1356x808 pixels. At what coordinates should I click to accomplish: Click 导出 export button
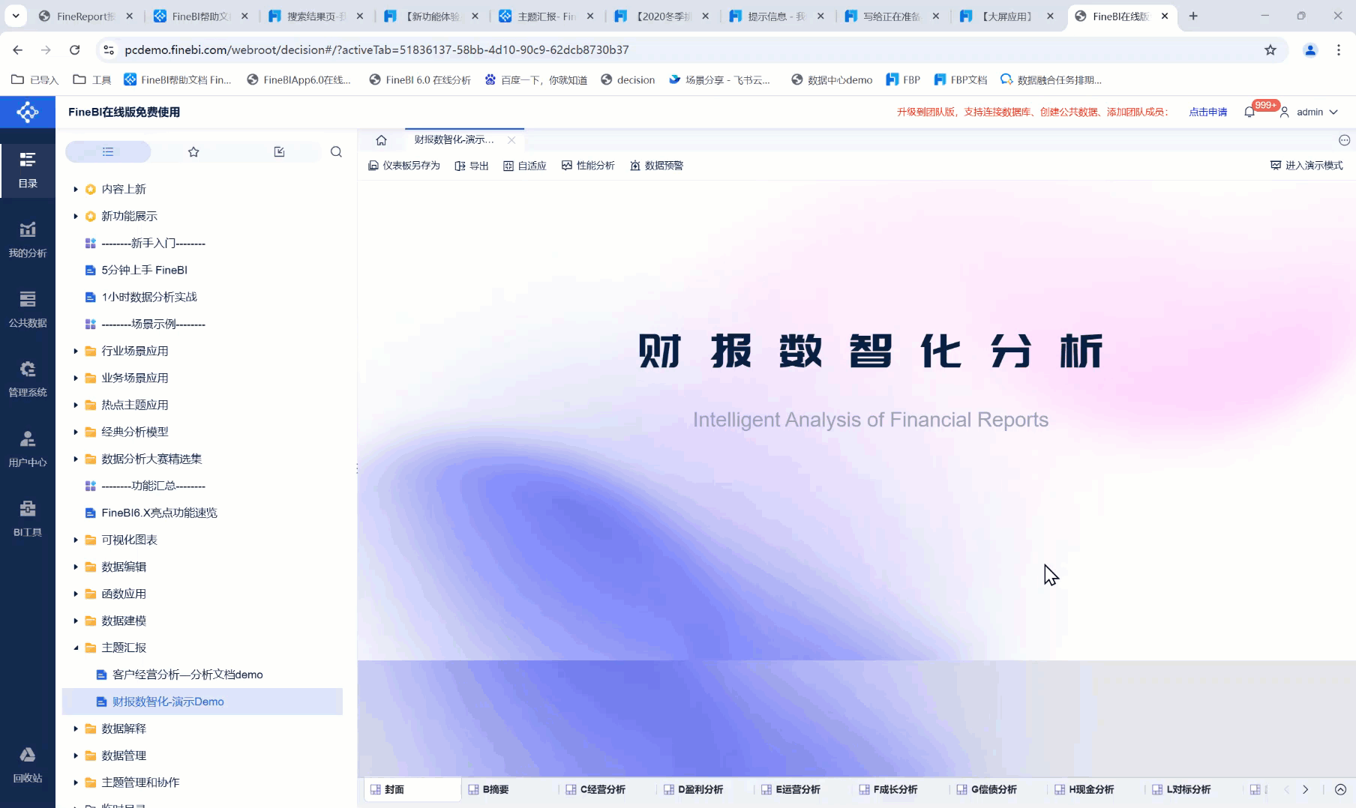click(x=472, y=166)
